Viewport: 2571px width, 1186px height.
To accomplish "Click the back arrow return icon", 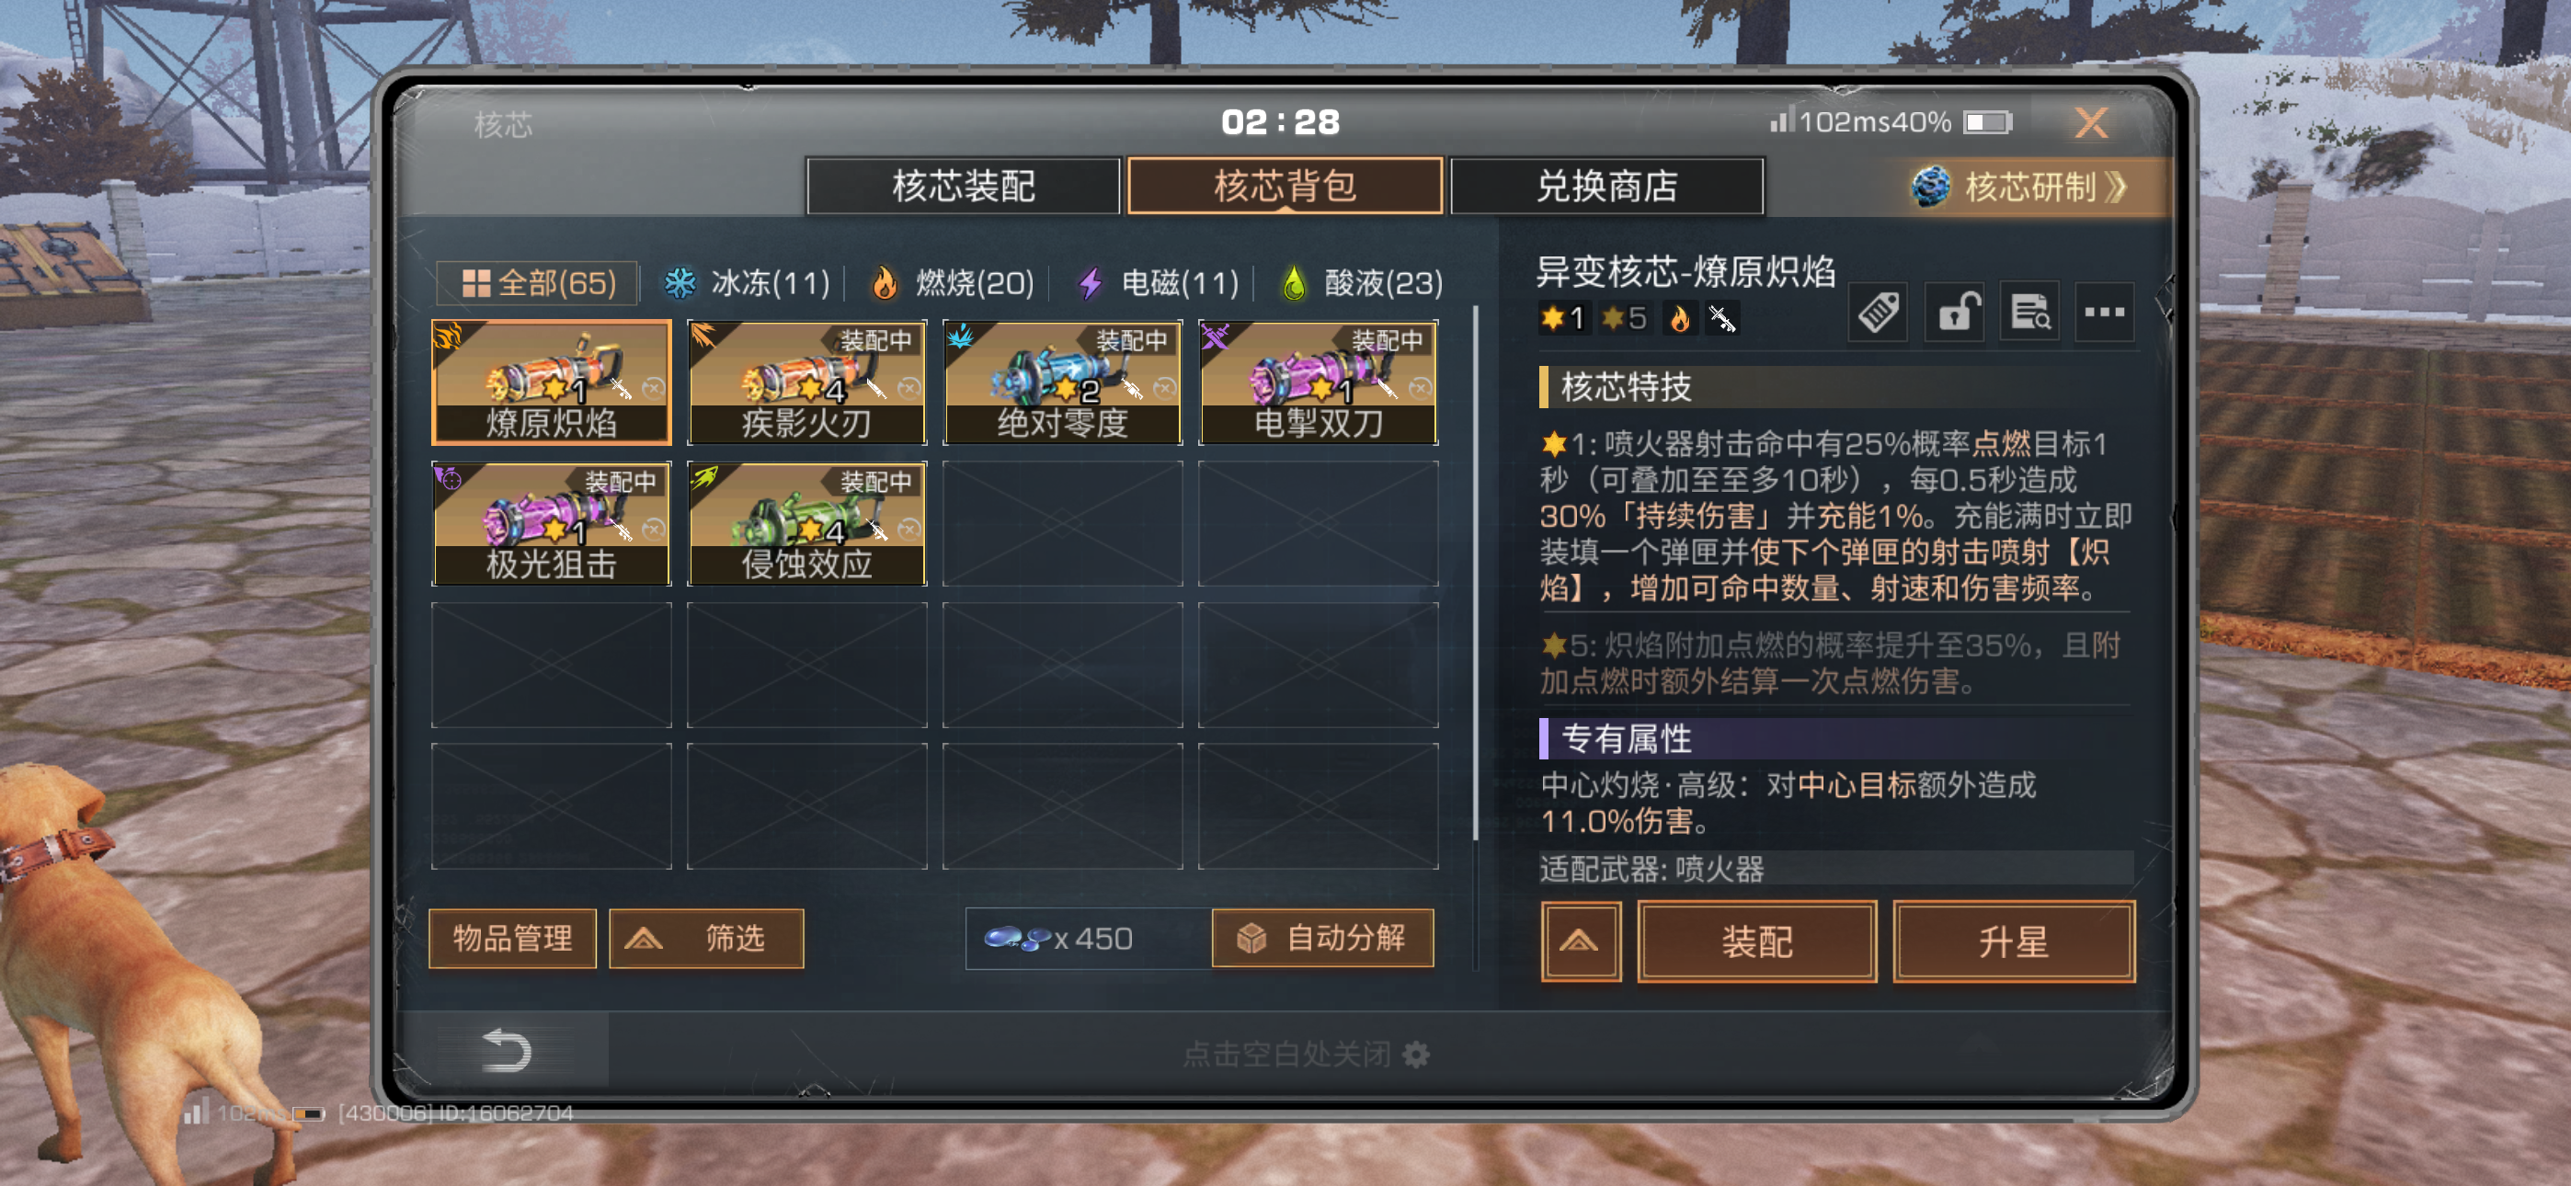I will point(507,1050).
